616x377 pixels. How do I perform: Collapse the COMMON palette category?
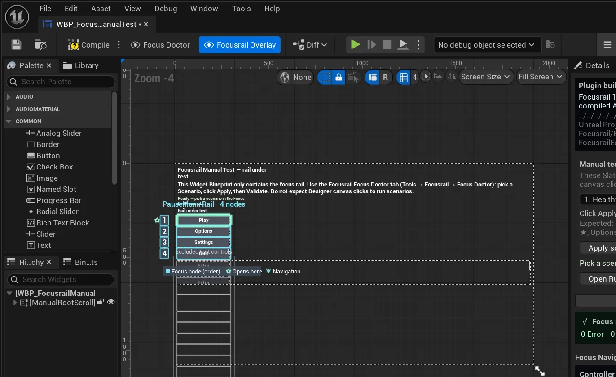[8, 121]
